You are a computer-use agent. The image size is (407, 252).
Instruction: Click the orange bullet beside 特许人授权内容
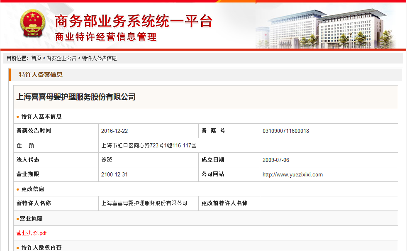coord(18,248)
